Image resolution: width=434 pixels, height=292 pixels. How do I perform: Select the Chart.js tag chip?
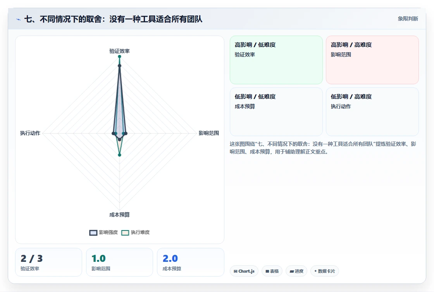tap(244, 271)
